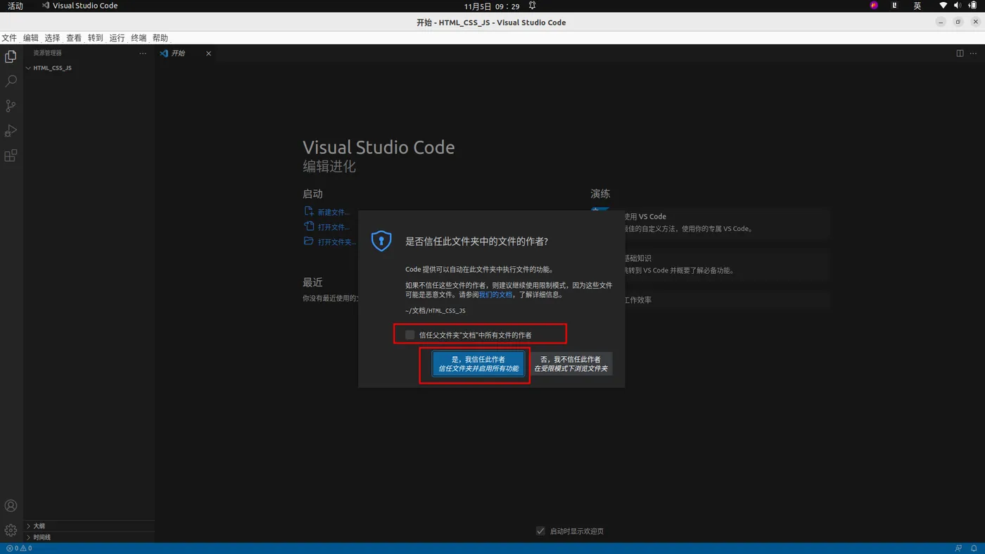Expand the 时间线 panel
Screen dimensions: 985x554
click(89, 537)
